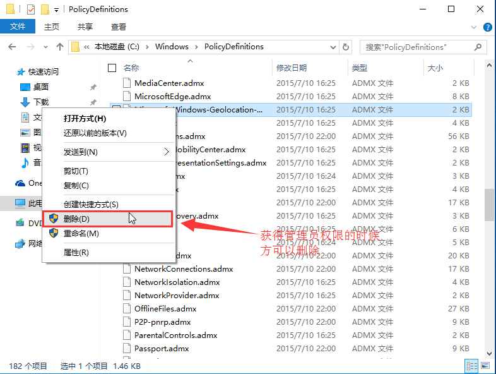This screenshot has height=374, width=496.
Task: Navigate to Windows in the breadcrumb path
Action: [172, 47]
